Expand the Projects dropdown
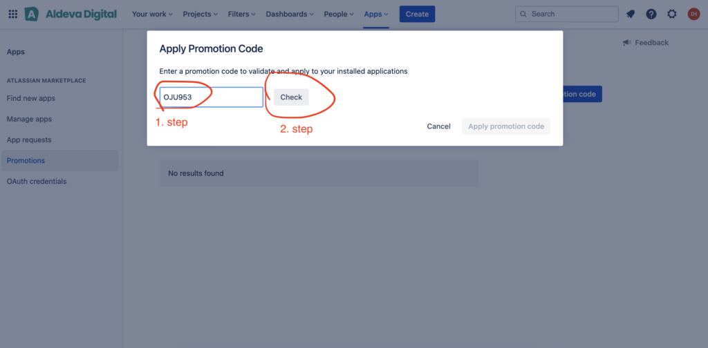This screenshot has width=708, height=348. [x=200, y=14]
